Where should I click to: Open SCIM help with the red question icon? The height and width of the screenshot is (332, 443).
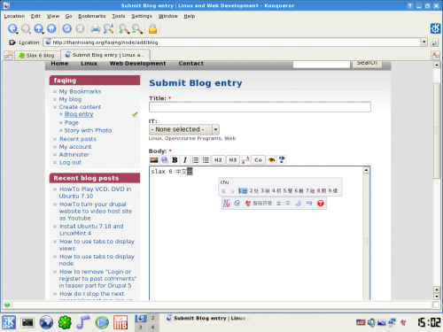pos(321,203)
